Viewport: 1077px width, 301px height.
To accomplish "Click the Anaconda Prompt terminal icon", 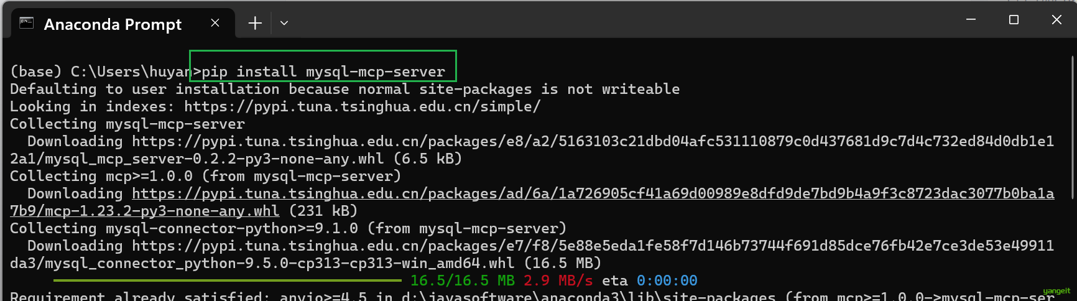I will point(26,23).
